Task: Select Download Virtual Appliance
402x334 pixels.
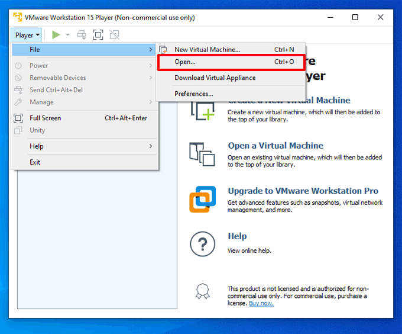Action: 231,78
